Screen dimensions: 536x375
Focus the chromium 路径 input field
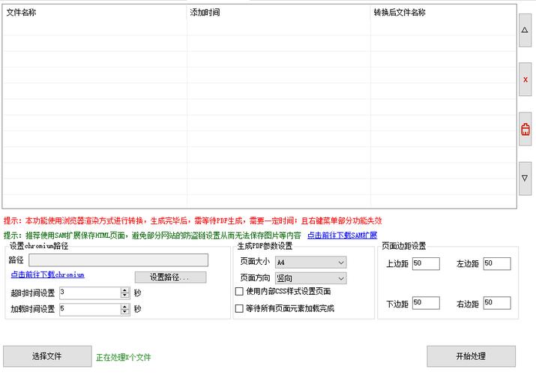tap(118, 260)
